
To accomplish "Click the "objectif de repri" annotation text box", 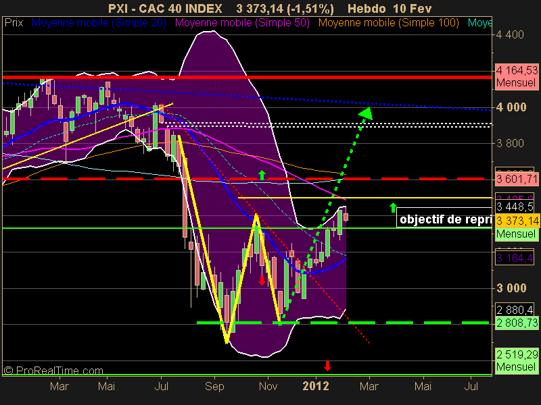I will [x=444, y=219].
